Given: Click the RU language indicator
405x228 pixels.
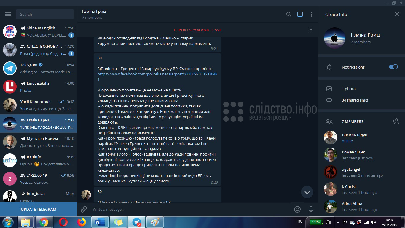Looking at the screenshot, I should tap(300, 221).
